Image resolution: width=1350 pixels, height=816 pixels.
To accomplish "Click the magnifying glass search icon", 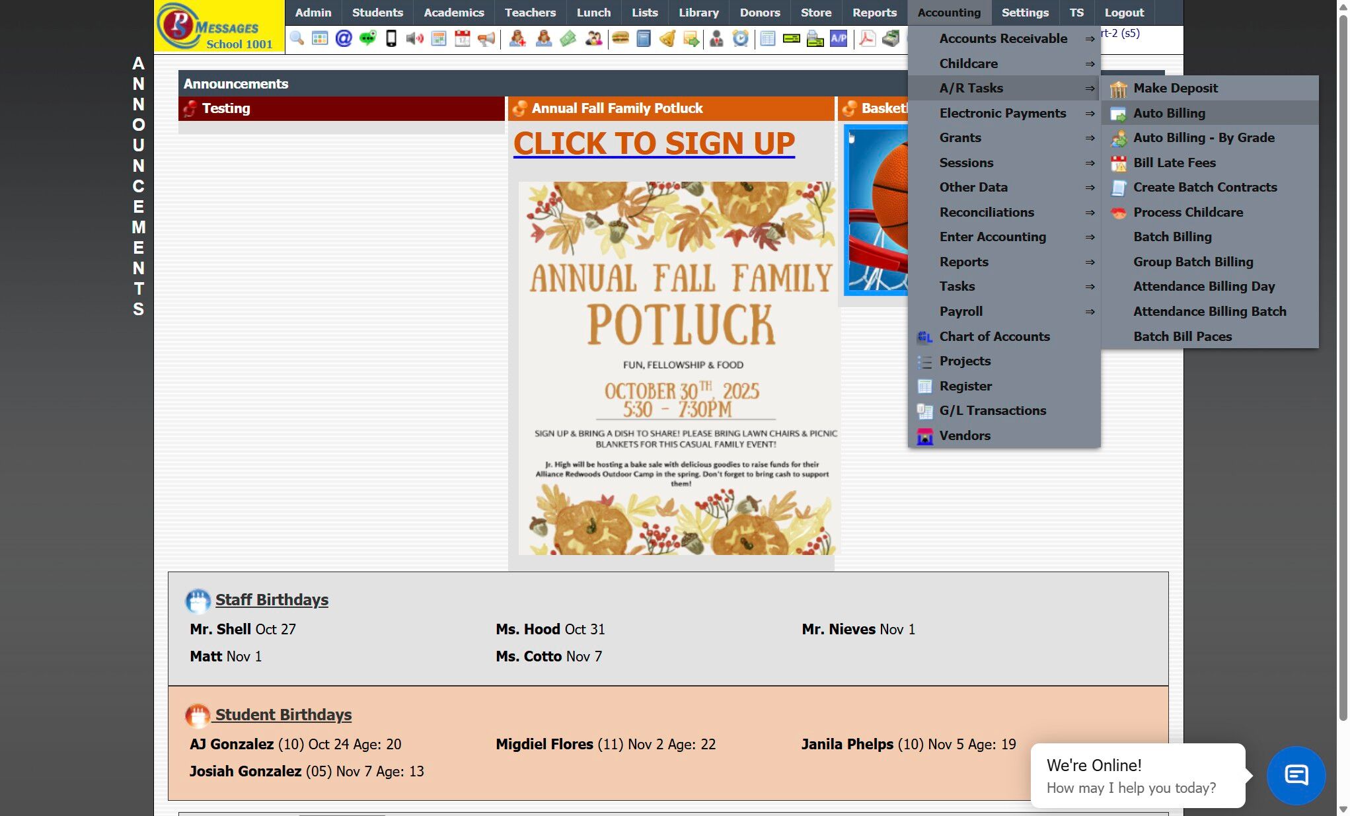I will [x=297, y=38].
